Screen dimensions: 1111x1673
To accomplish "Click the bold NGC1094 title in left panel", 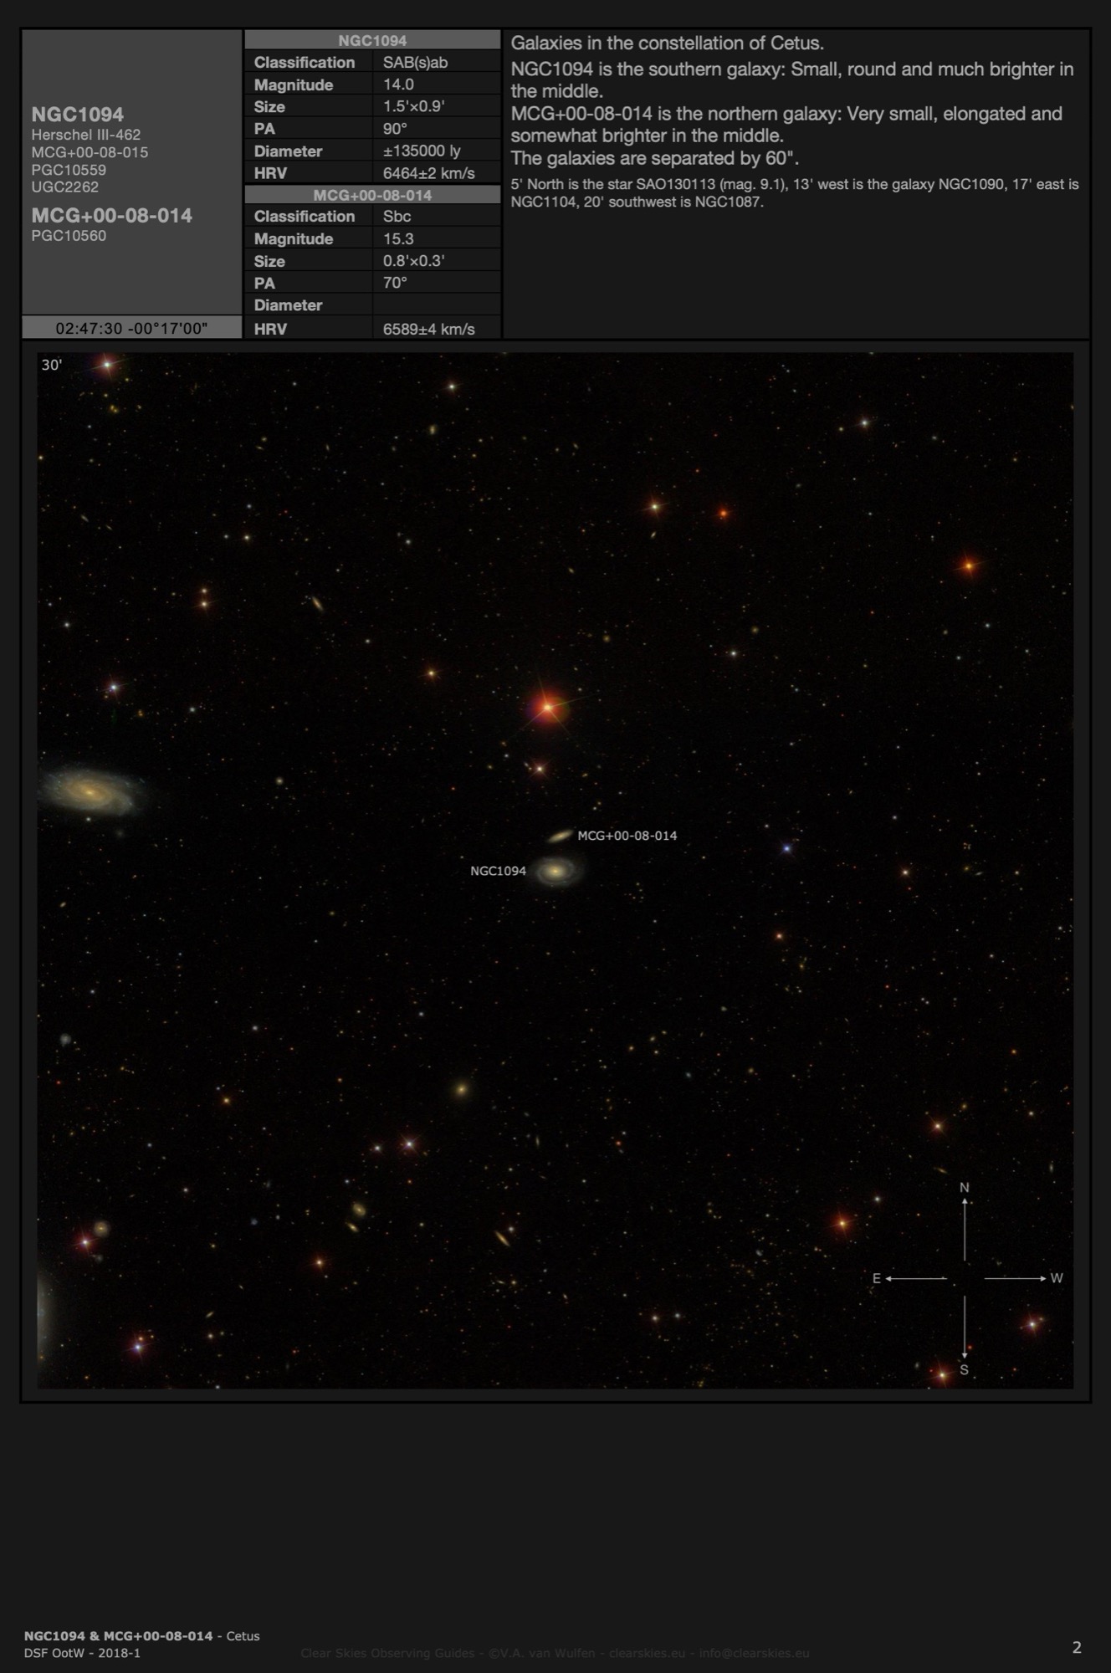I will [x=78, y=115].
